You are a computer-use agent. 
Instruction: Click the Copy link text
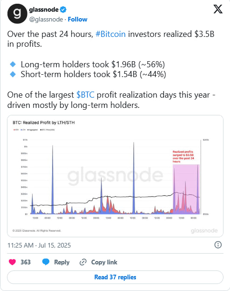tap(104, 262)
